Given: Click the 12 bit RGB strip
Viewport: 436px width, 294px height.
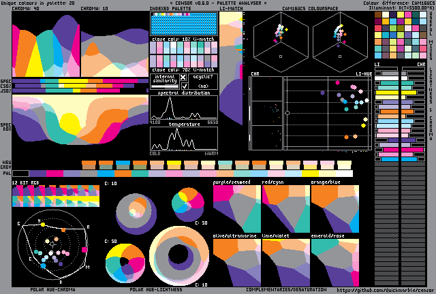Looking at the screenshot, I should click(x=56, y=197).
